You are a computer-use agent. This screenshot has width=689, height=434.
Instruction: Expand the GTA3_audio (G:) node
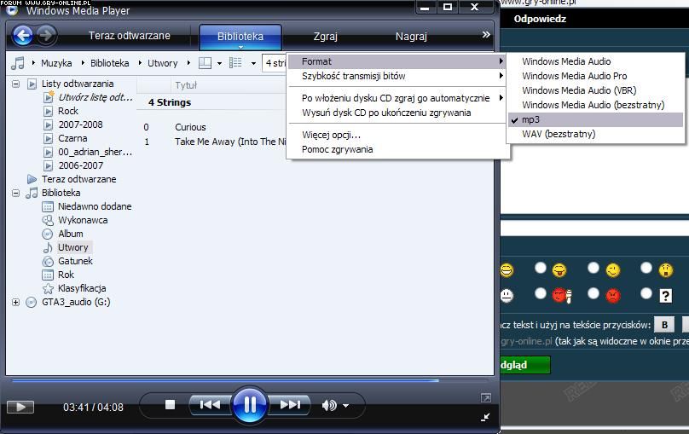[x=16, y=302]
